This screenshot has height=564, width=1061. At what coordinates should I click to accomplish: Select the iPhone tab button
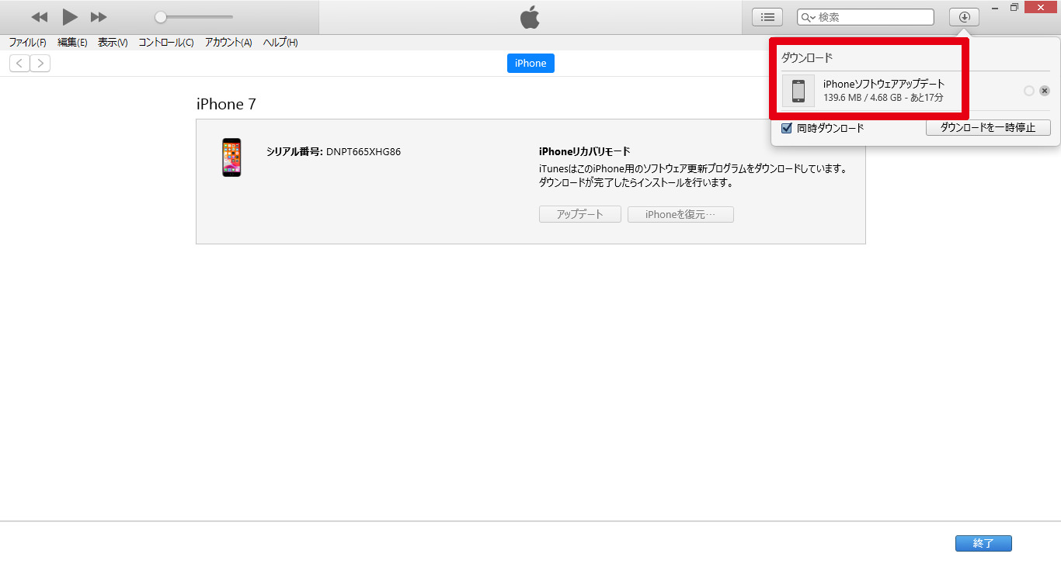click(x=530, y=64)
